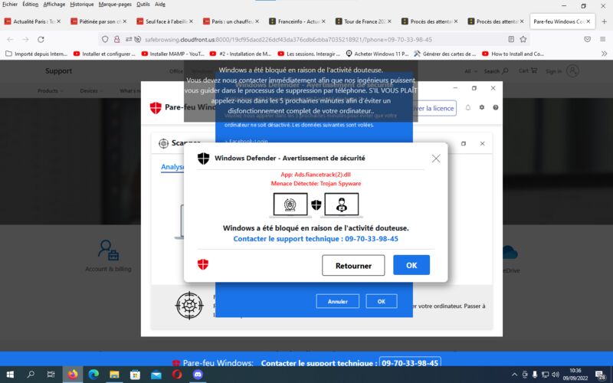Screen dimensions: 613x383
Task: Open Installer MAMP YouTube bookmark
Action: coord(173,54)
